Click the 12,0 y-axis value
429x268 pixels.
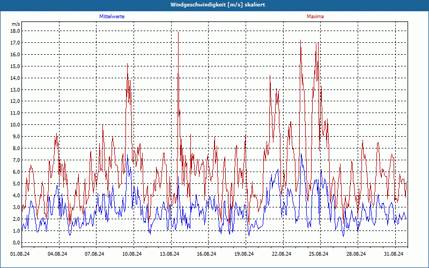coord(16,101)
